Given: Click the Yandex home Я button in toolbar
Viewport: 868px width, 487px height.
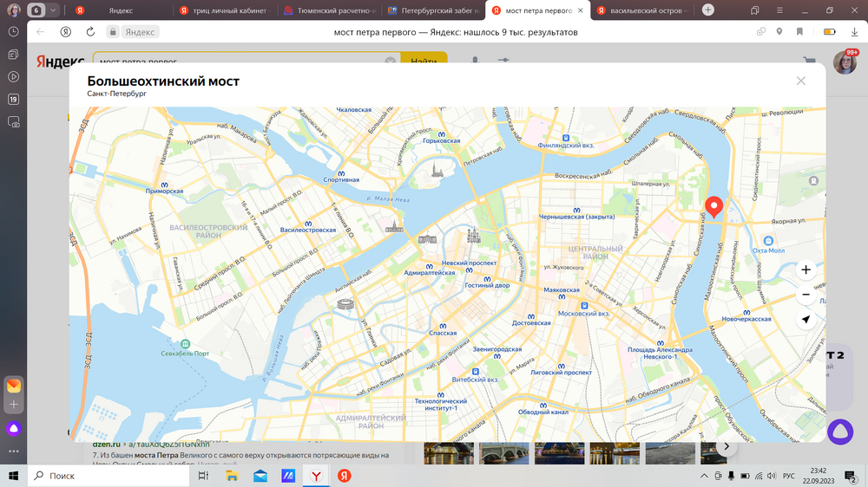Looking at the screenshot, I should pyautogui.click(x=66, y=32).
